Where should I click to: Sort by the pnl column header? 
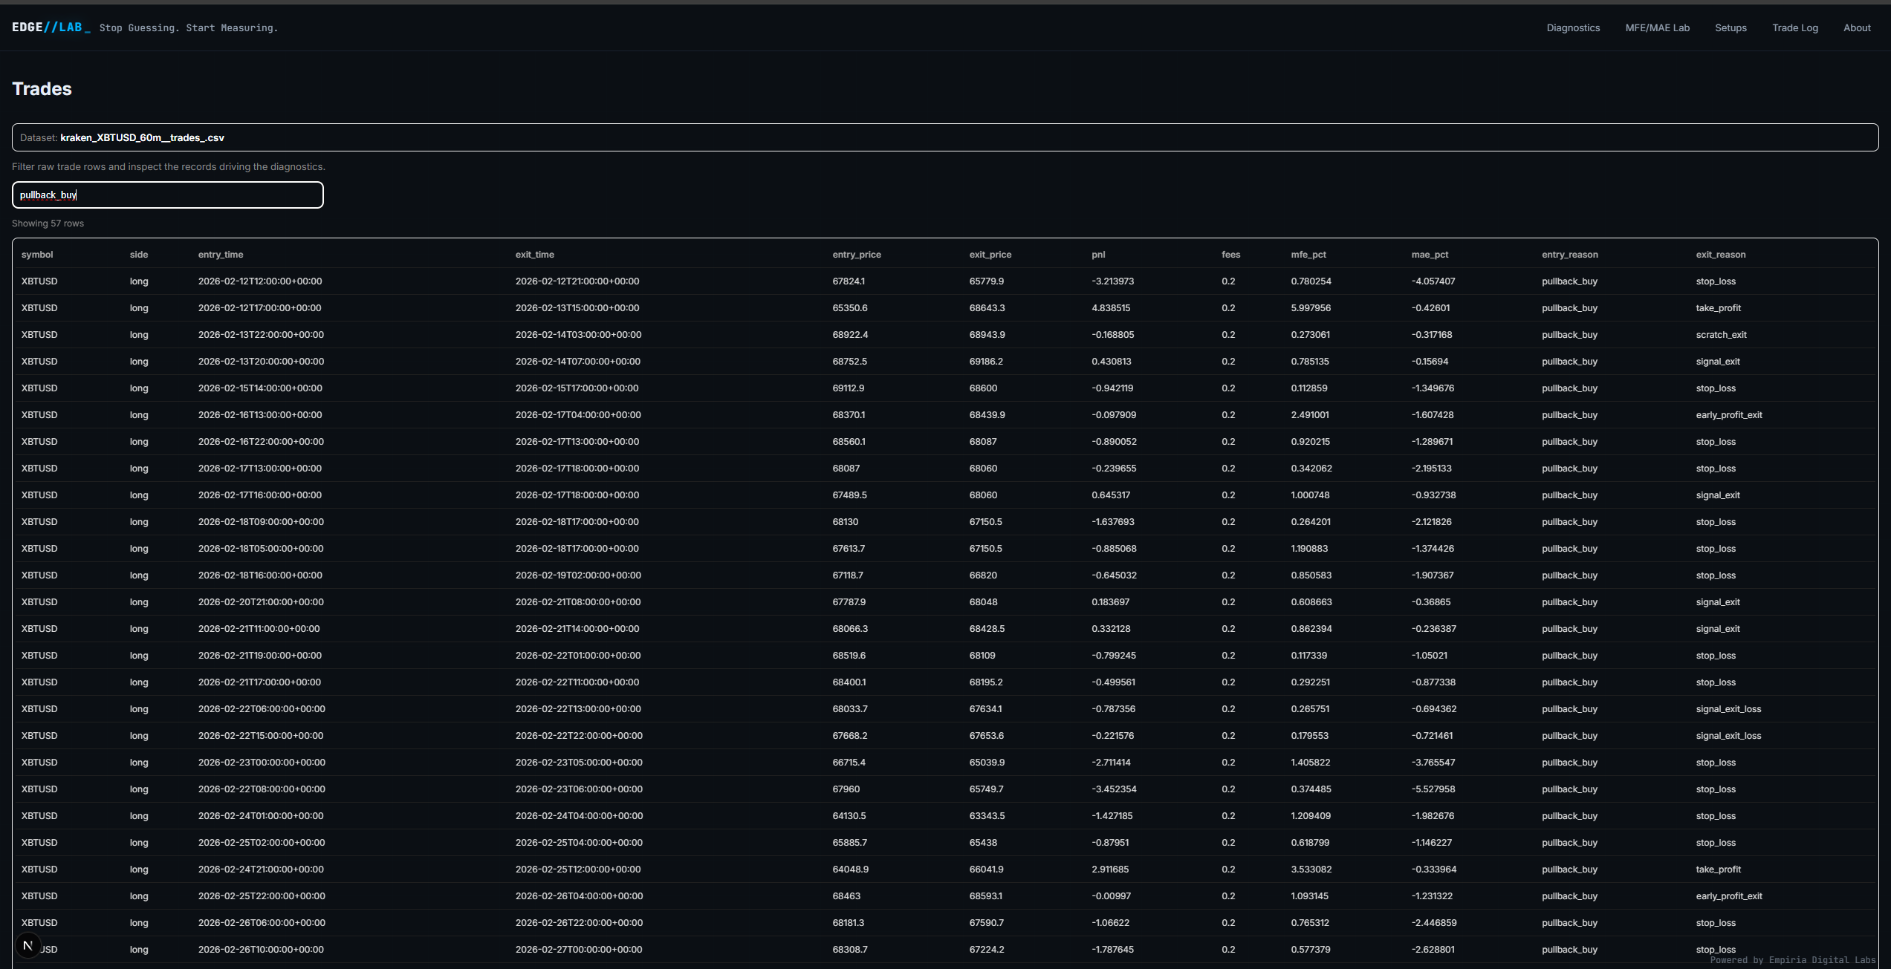[1098, 255]
